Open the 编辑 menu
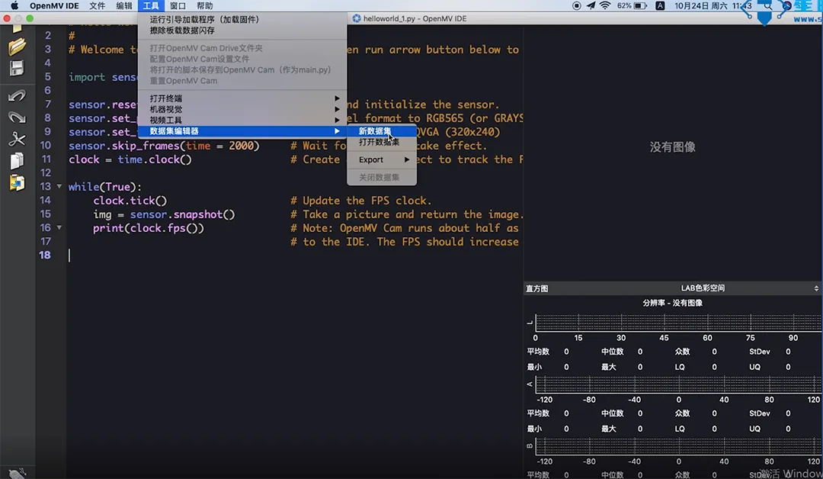 coord(124,6)
